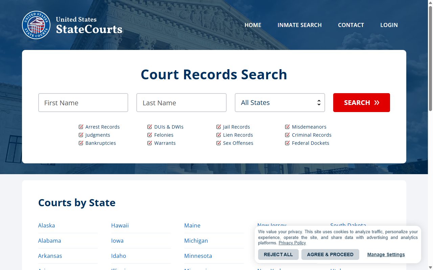The height and width of the screenshot is (270, 433).
Task: Click the Sex Offenses checkmark icon
Action: click(219, 143)
